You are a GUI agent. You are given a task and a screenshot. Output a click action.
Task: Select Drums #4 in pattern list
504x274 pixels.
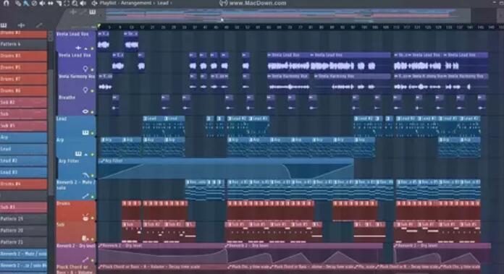pos(23,184)
